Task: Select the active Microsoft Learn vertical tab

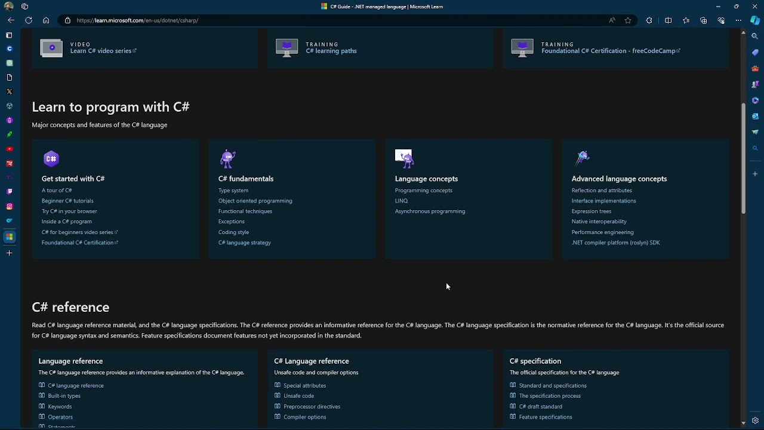Action: tap(9, 236)
